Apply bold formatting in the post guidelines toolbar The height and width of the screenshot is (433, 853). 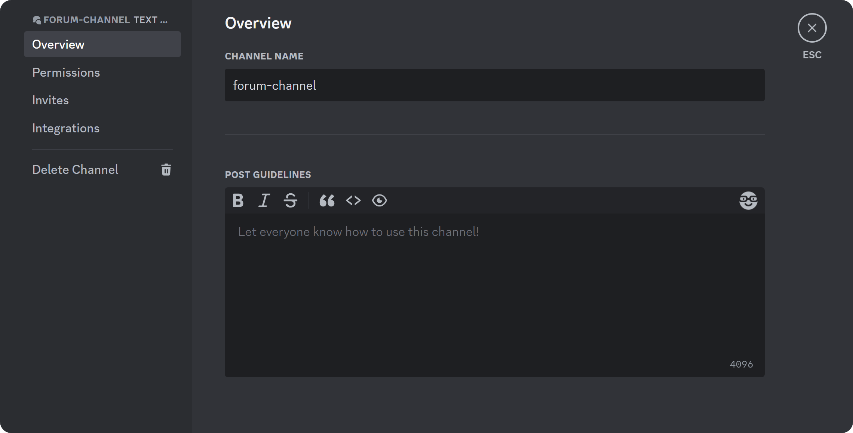pos(238,200)
